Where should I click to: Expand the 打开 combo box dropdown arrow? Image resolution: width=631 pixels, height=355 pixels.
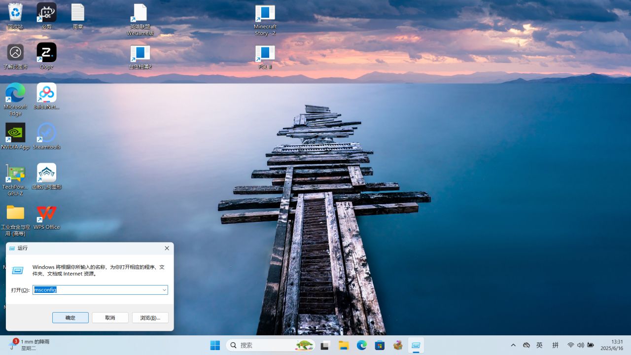pyautogui.click(x=164, y=290)
